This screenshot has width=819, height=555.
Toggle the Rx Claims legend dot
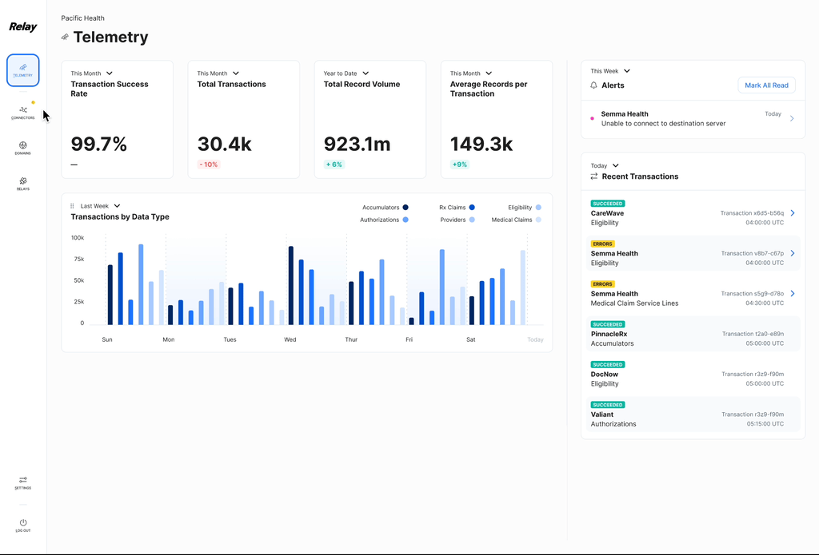(472, 208)
